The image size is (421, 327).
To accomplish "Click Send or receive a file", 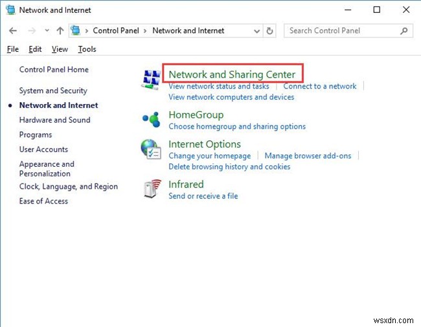I will [x=203, y=196].
